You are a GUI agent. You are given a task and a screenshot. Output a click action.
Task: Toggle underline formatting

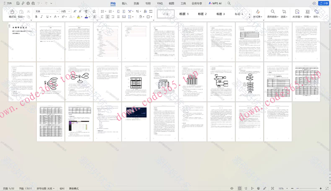point(47,17)
